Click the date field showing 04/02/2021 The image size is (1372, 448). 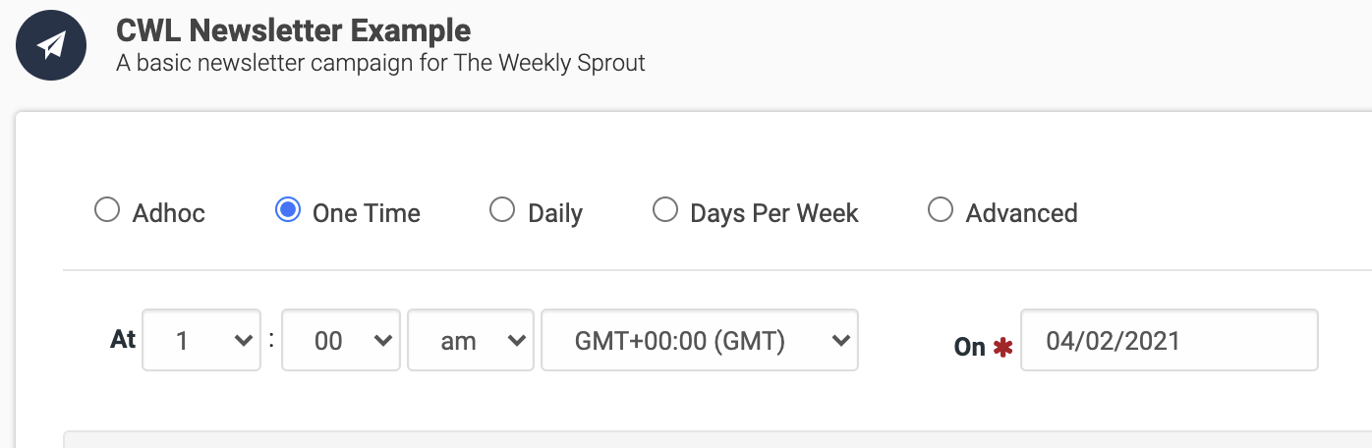pos(1170,340)
